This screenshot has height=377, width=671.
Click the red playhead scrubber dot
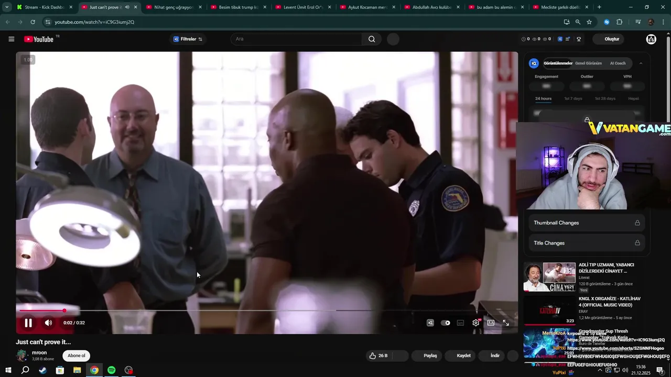(x=64, y=311)
